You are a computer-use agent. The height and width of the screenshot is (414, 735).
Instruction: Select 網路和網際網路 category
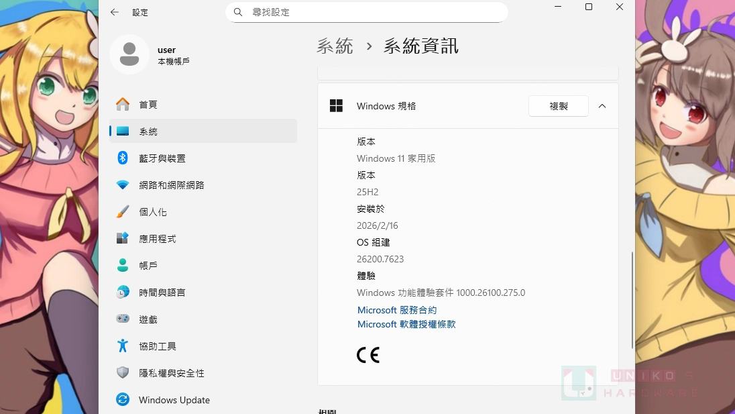click(x=172, y=185)
